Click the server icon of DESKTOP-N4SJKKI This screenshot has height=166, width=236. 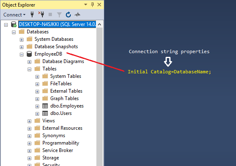click(x=14, y=24)
